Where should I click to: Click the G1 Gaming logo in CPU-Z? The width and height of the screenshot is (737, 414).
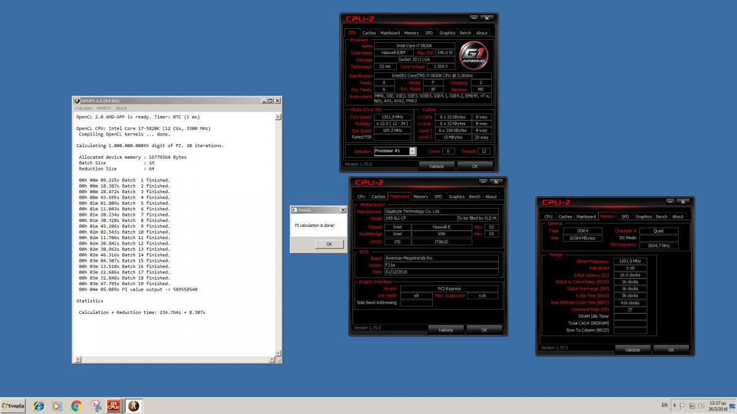coord(473,55)
